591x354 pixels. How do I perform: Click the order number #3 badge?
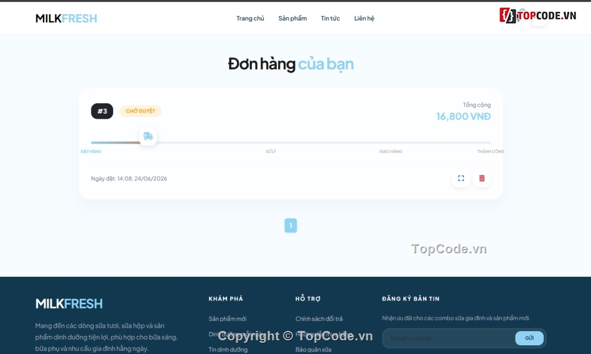tap(102, 111)
